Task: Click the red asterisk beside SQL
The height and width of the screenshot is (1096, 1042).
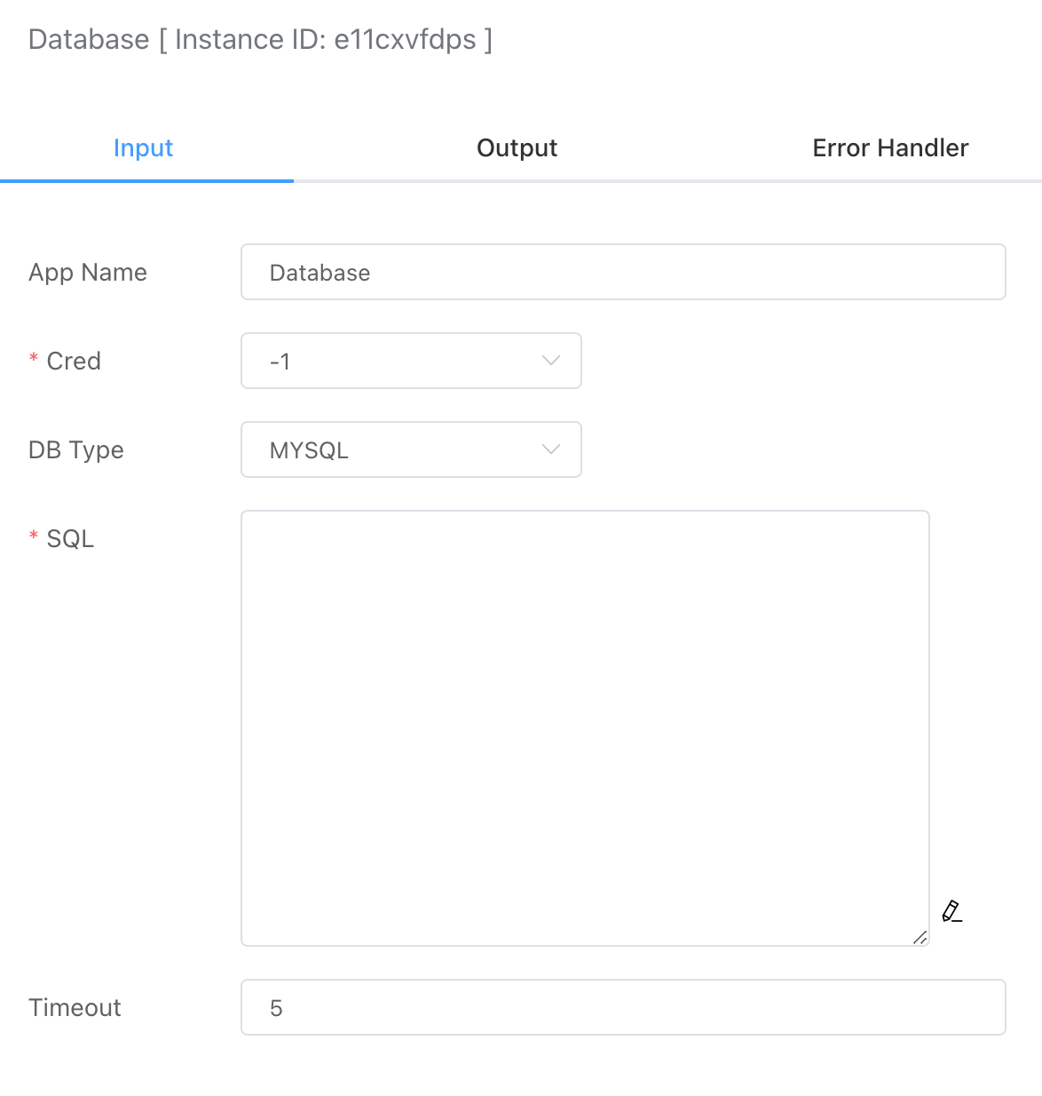Action: click(34, 536)
